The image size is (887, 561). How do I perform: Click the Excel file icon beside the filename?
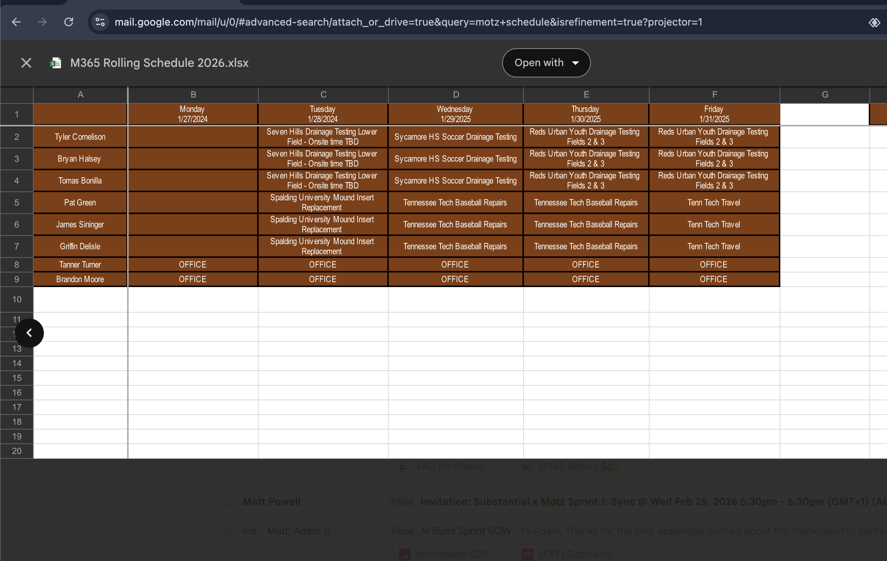(x=56, y=63)
